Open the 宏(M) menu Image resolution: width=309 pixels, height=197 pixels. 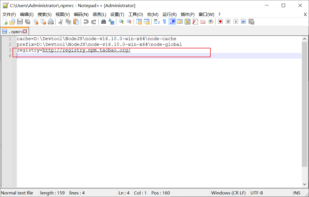[153, 14]
